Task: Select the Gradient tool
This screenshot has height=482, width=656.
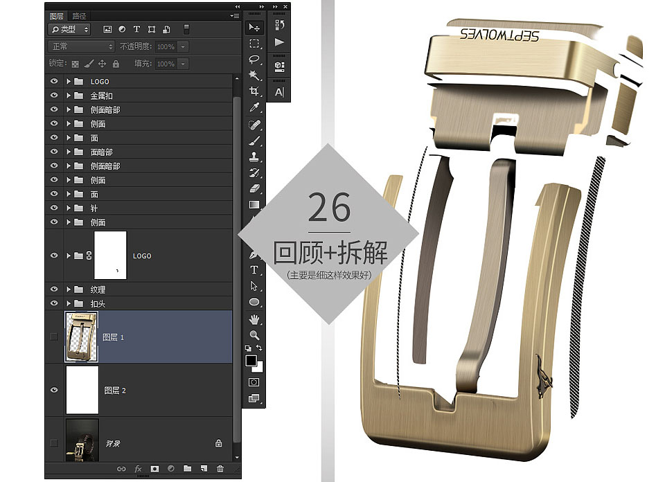Action: point(254,204)
